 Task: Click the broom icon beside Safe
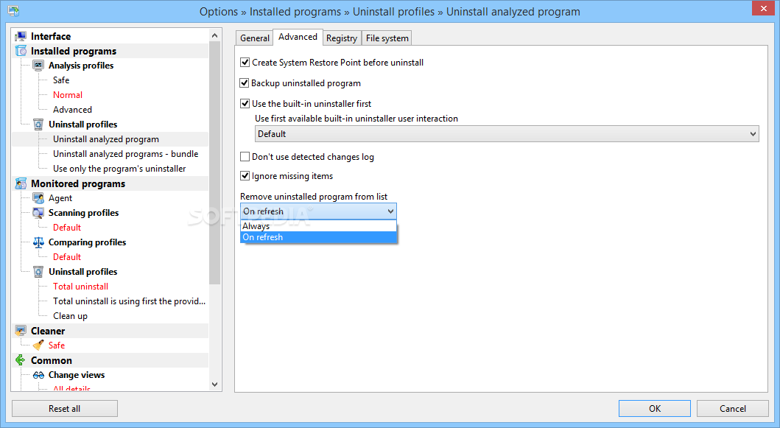38,345
